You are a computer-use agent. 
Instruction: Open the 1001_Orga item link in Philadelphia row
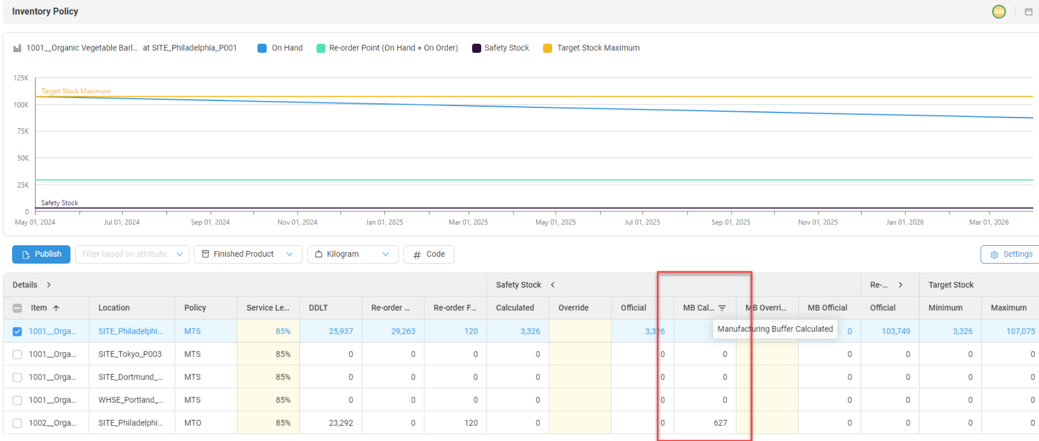click(x=52, y=331)
